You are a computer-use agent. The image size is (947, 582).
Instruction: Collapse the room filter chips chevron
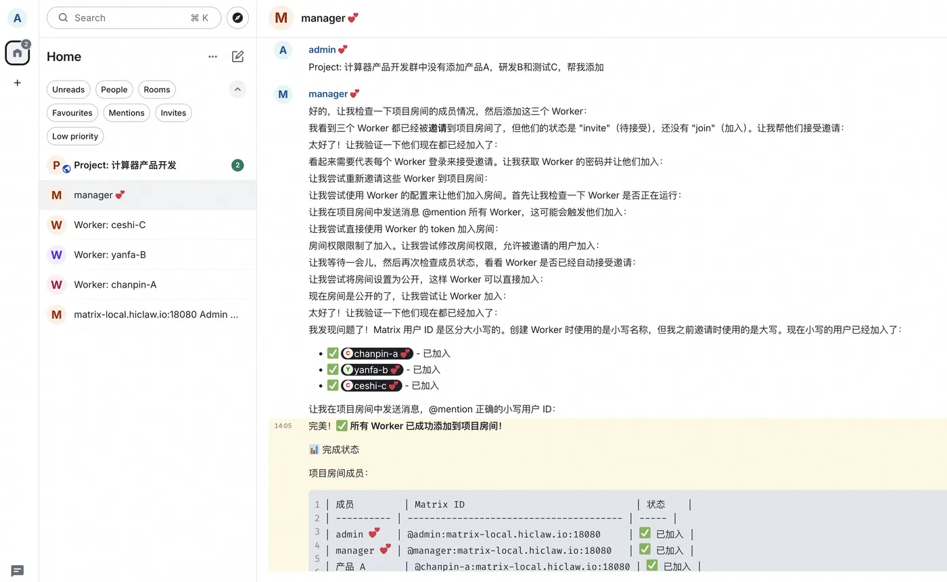(x=237, y=89)
